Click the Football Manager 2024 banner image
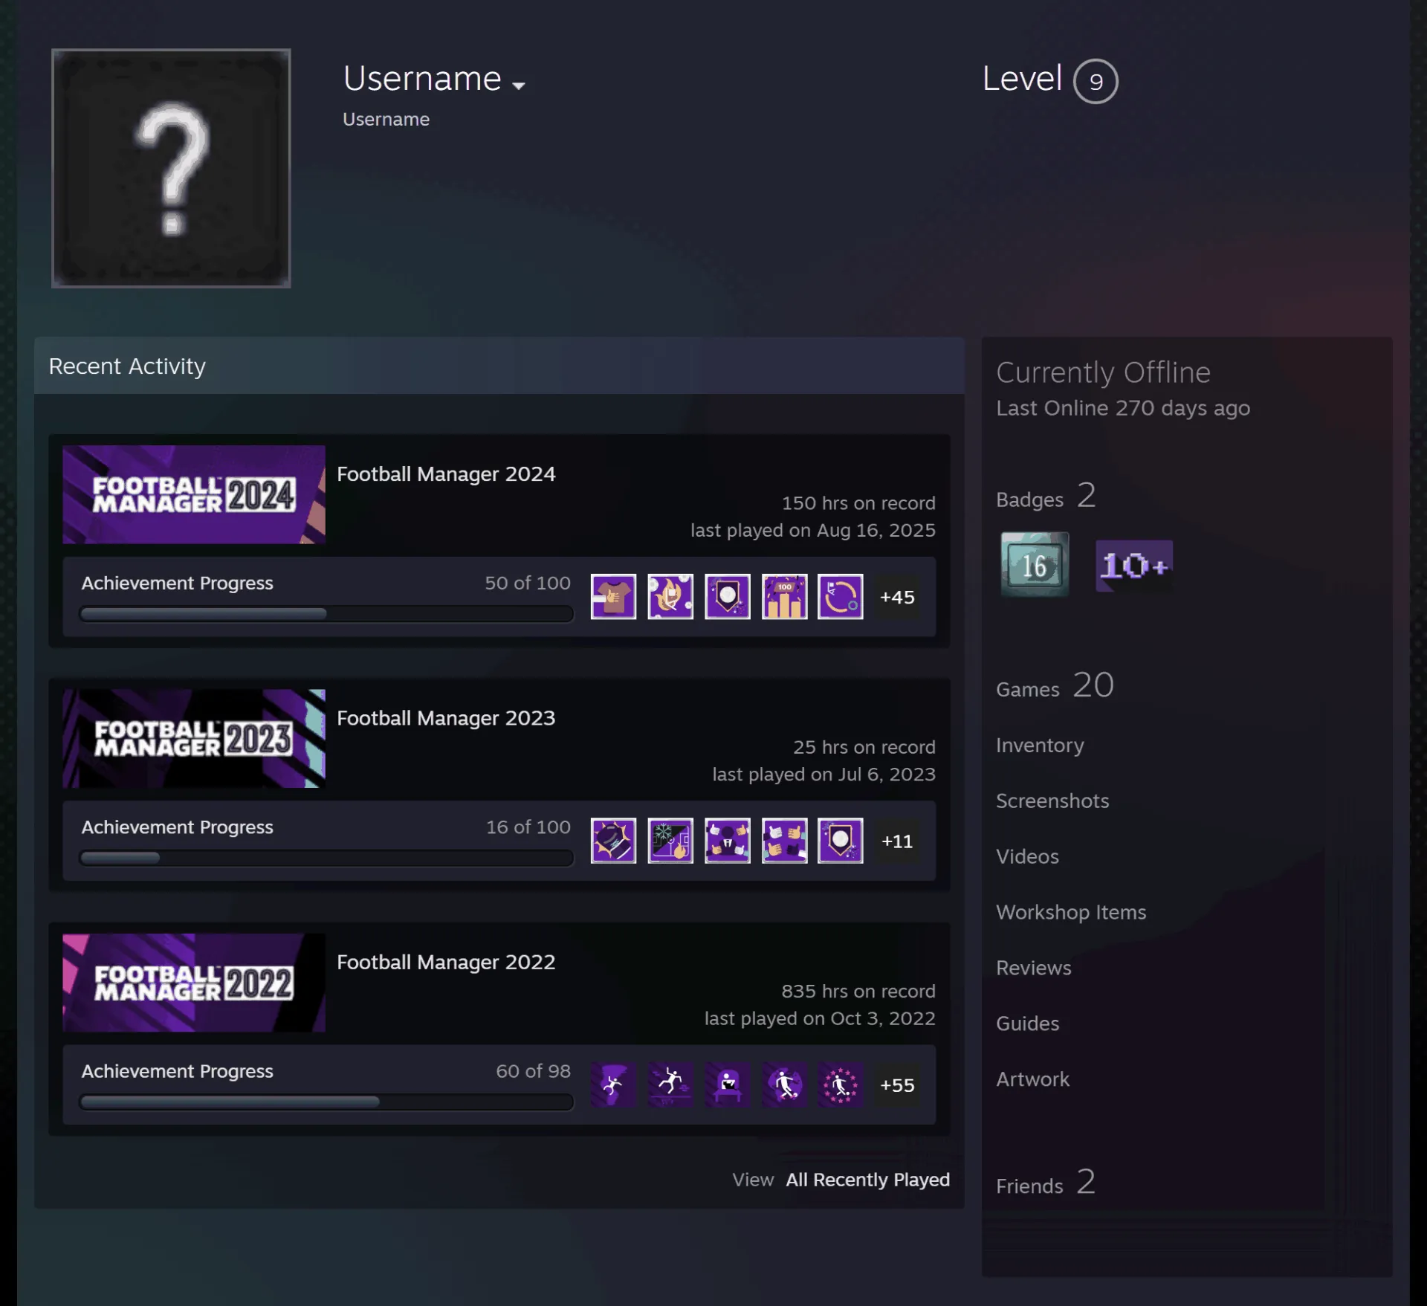 pos(194,494)
